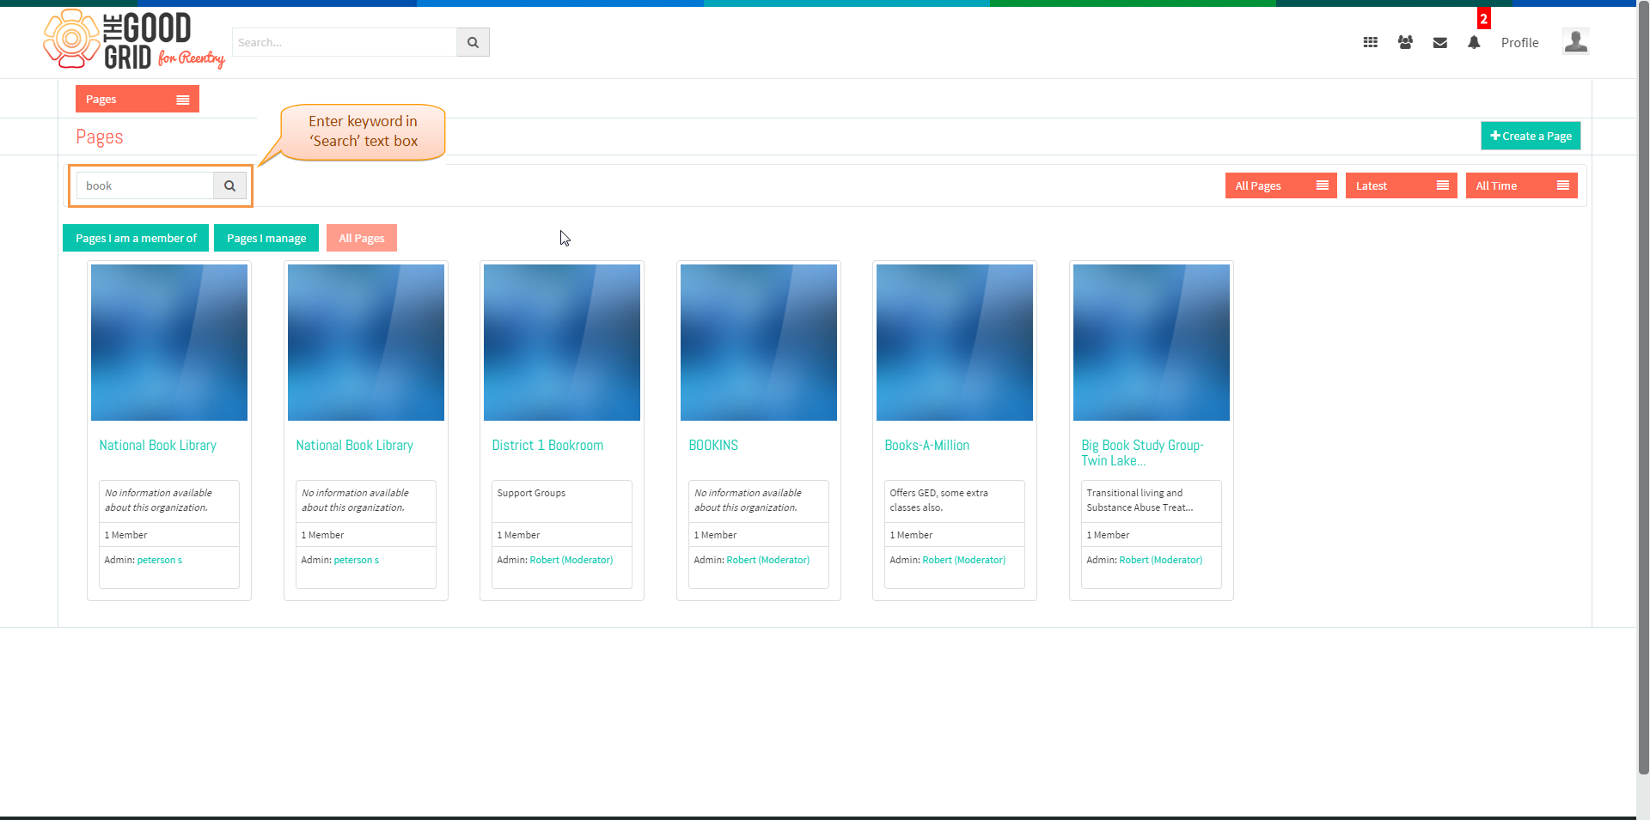Expand the All Pages filter dropdown
The image size is (1650, 820).
point(1280,185)
